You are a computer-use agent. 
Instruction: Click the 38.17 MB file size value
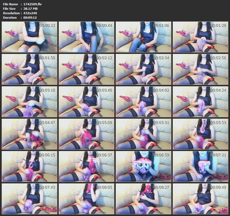pyautogui.click(x=31, y=9)
